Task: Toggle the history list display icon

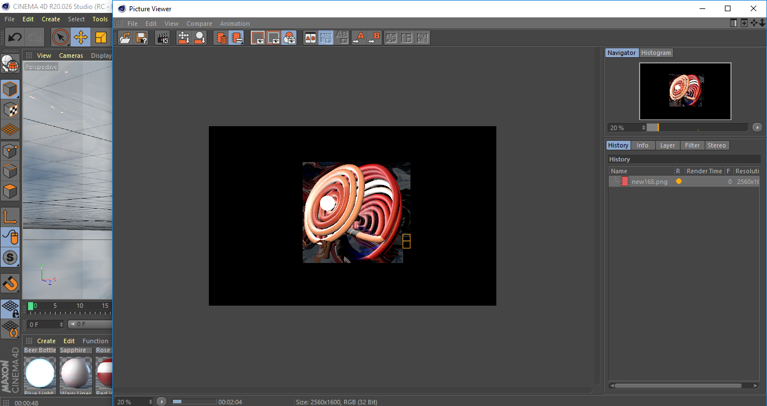Action: 236,38
